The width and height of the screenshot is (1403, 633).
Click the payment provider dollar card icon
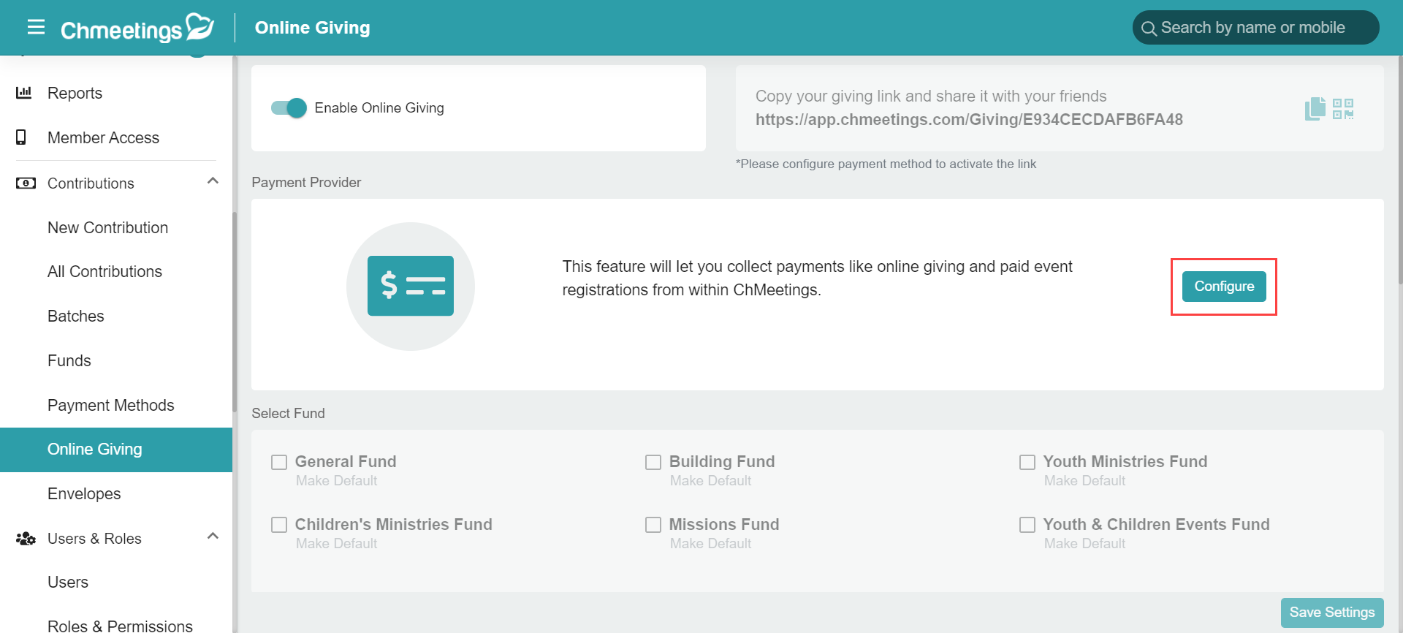pos(411,286)
